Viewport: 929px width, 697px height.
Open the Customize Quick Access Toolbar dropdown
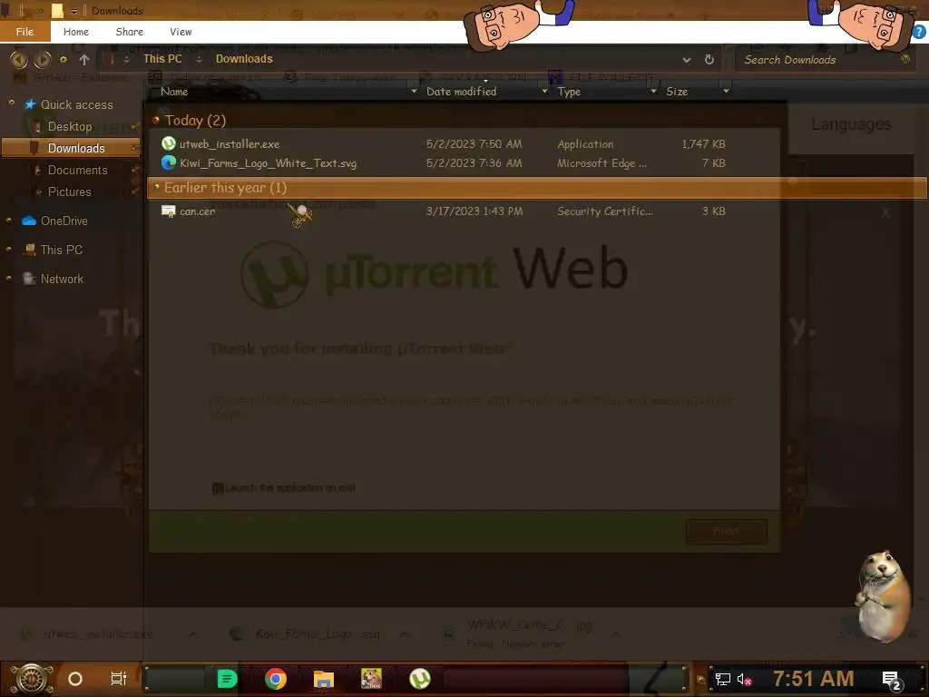point(73,11)
